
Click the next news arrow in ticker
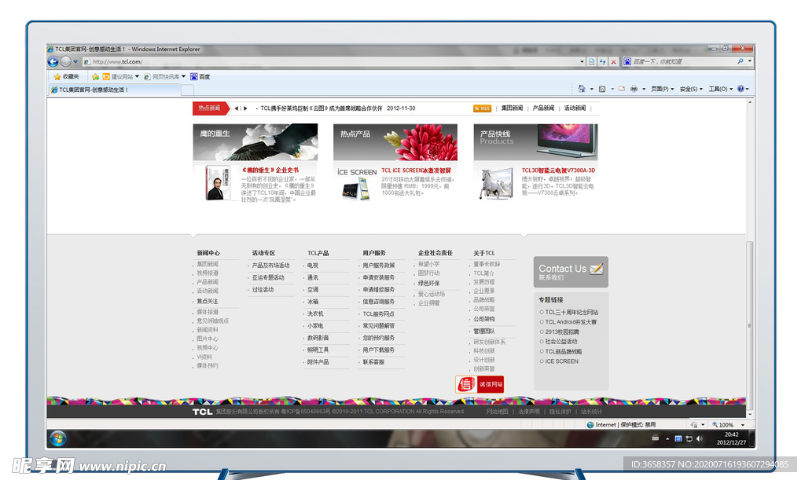coord(245,108)
